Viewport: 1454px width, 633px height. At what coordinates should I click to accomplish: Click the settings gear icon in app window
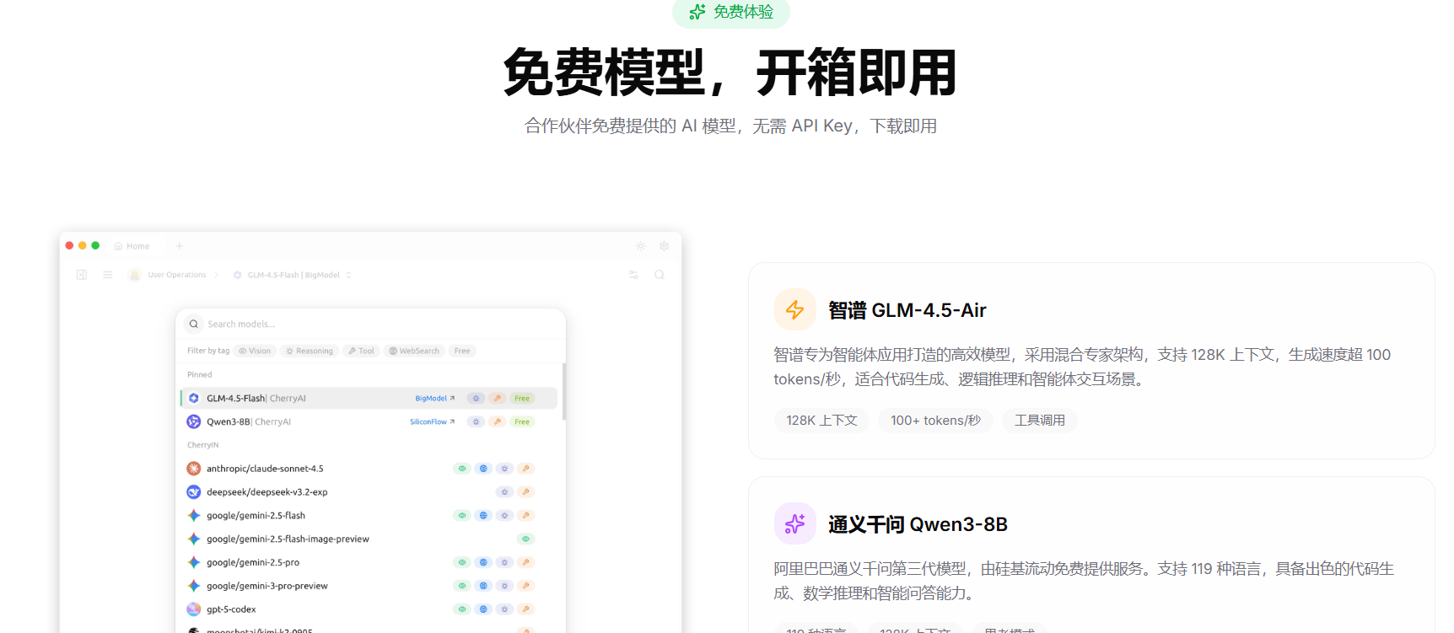tap(664, 246)
